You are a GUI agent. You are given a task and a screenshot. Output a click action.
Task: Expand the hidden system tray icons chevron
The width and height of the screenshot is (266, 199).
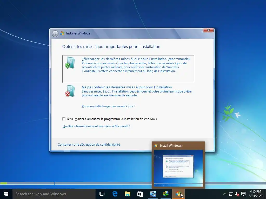(x=225, y=194)
